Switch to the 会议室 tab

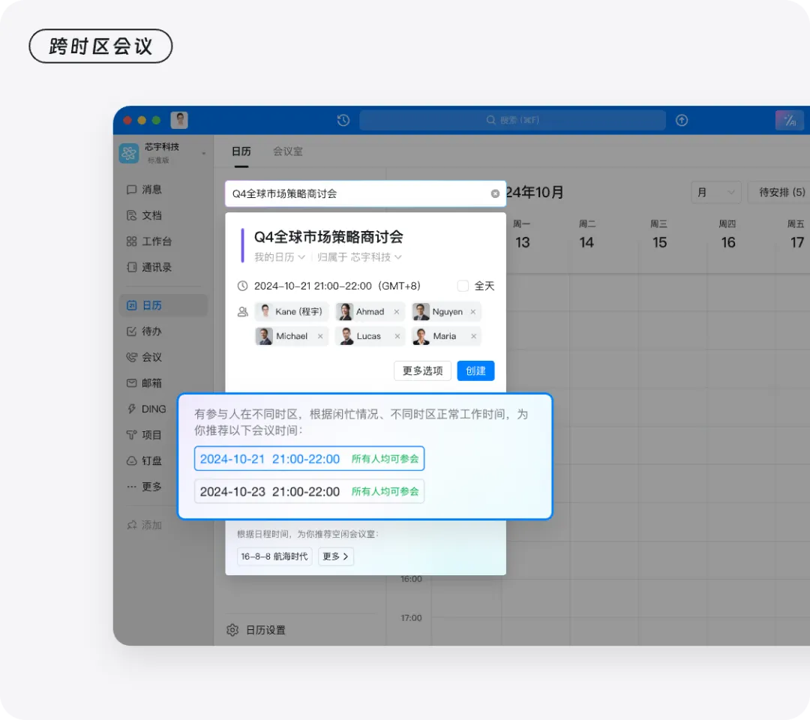[x=288, y=151]
